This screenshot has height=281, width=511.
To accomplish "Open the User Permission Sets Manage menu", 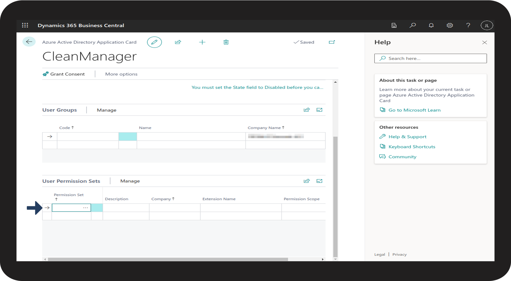I will [x=130, y=181].
